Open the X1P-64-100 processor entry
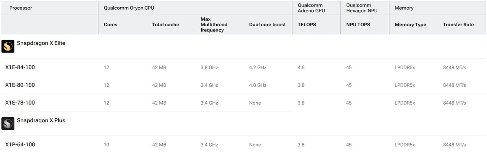Viewport: 487px width, 162px height. pos(20,145)
